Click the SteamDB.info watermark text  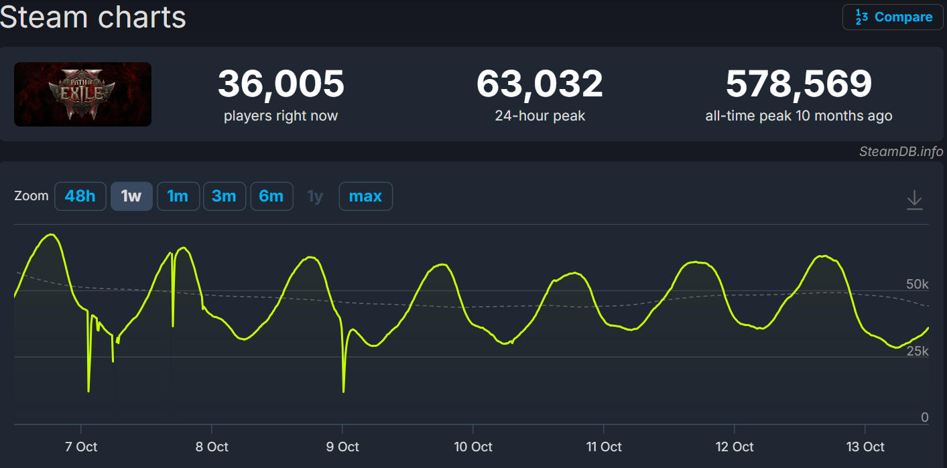[901, 151]
